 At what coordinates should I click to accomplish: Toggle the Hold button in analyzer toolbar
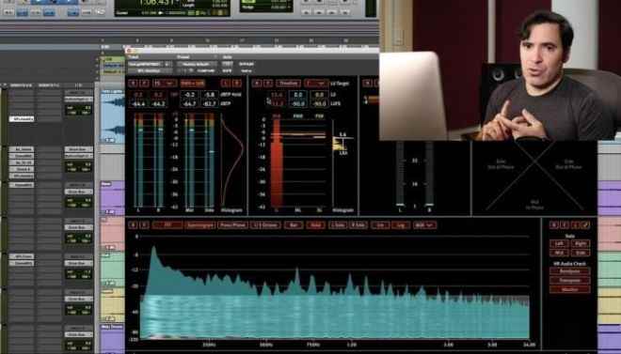[x=315, y=225]
